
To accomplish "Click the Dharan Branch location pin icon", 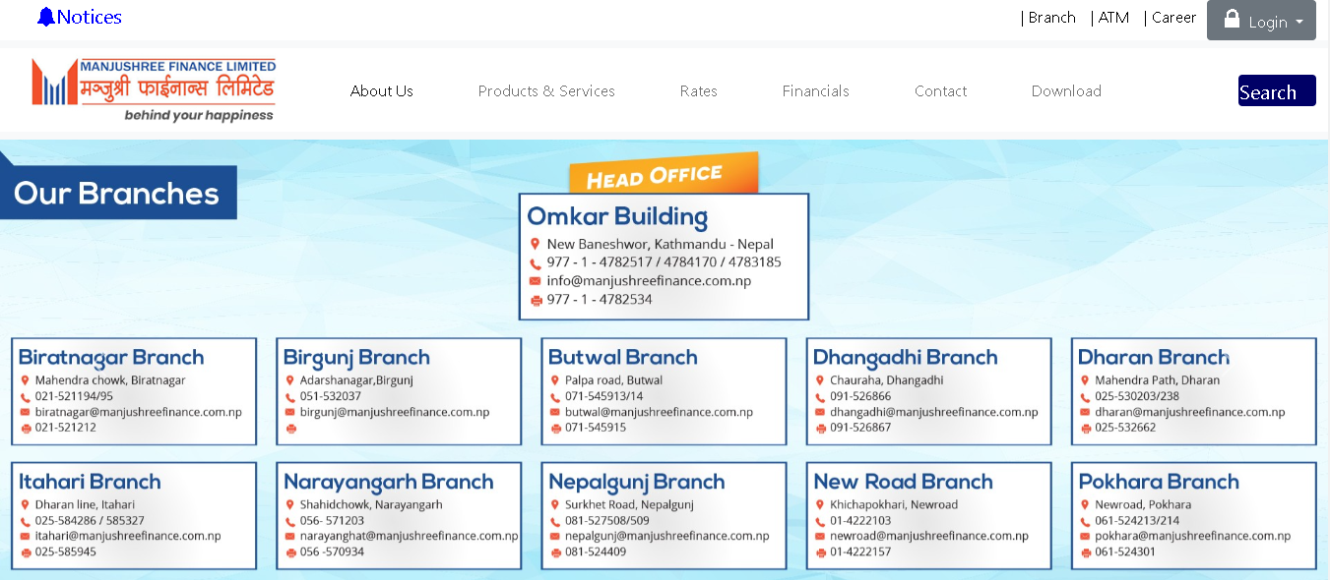I will click(1085, 380).
